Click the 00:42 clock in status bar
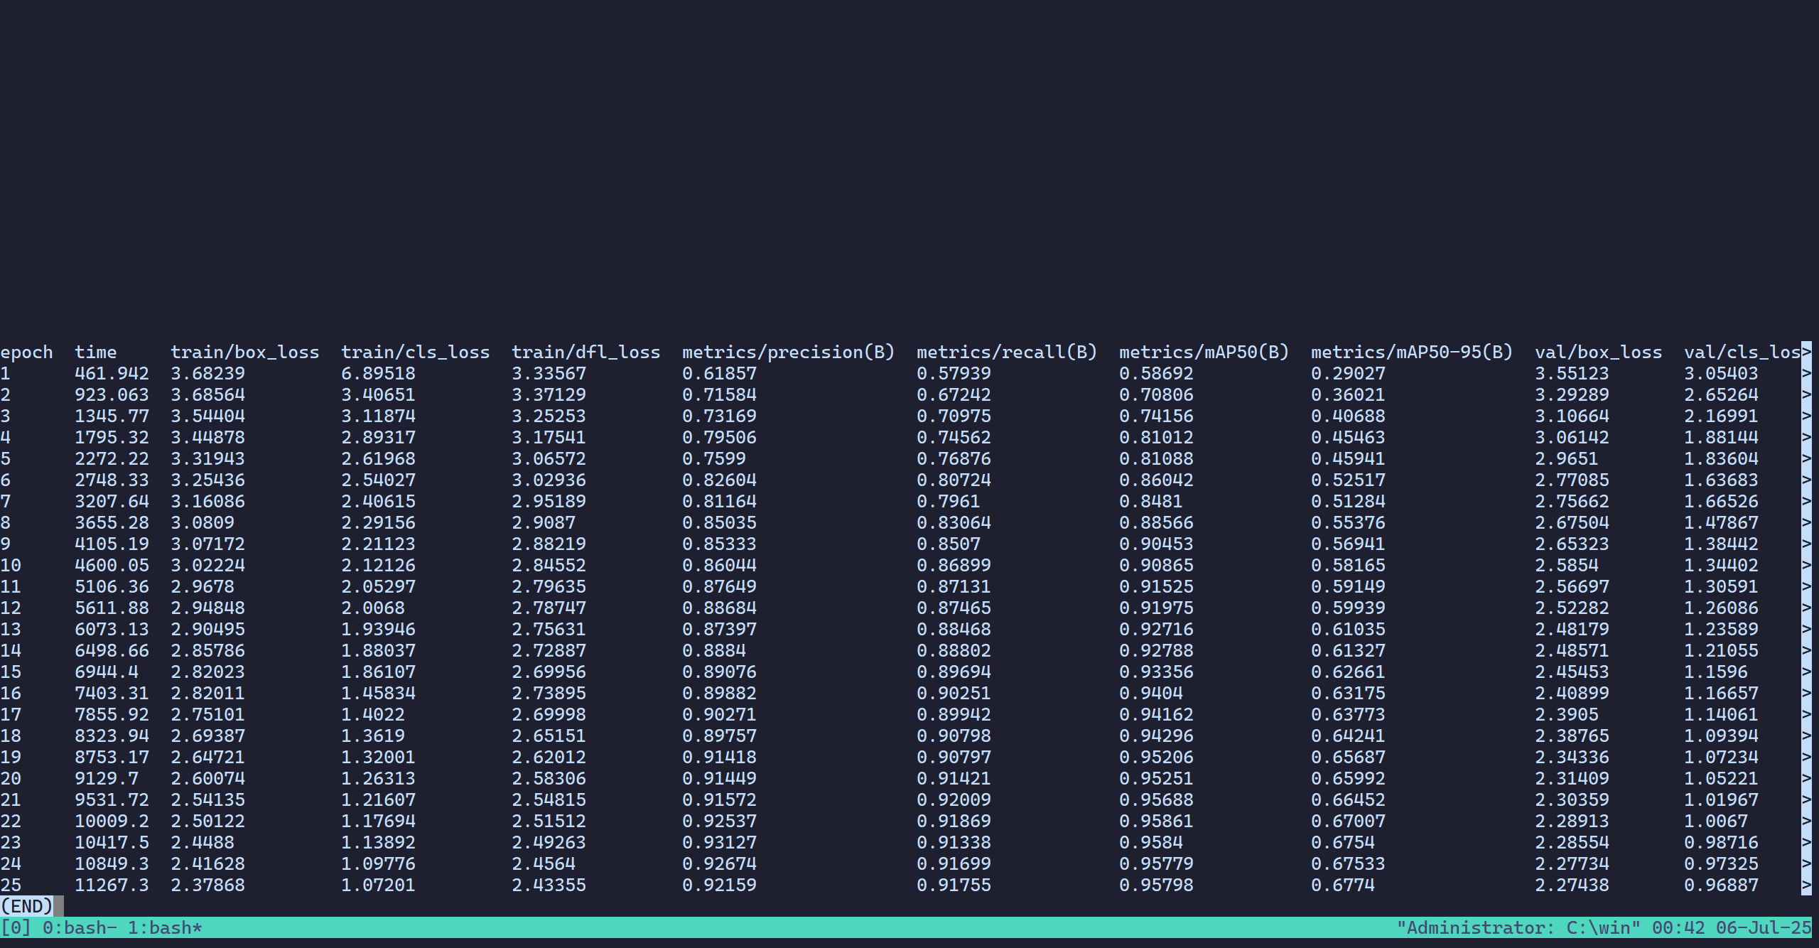Image resolution: width=1819 pixels, height=948 pixels. [x=1678, y=928]
